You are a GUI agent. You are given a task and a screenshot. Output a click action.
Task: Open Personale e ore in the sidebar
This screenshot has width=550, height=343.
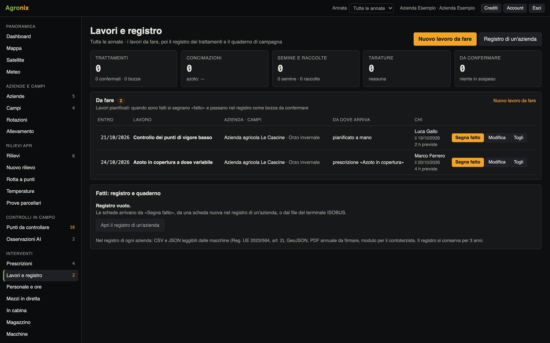coord(41,287)
